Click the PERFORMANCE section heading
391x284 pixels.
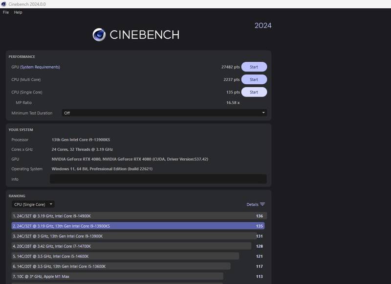pos(22,57)
